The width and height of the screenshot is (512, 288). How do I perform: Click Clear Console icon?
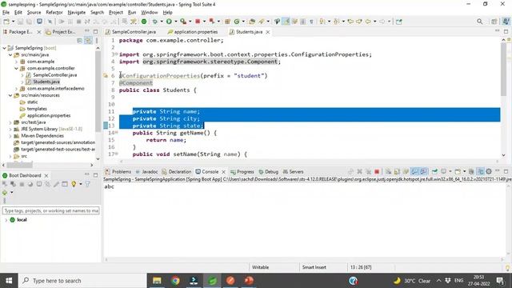pyautogui.click(x=388, y=172)
